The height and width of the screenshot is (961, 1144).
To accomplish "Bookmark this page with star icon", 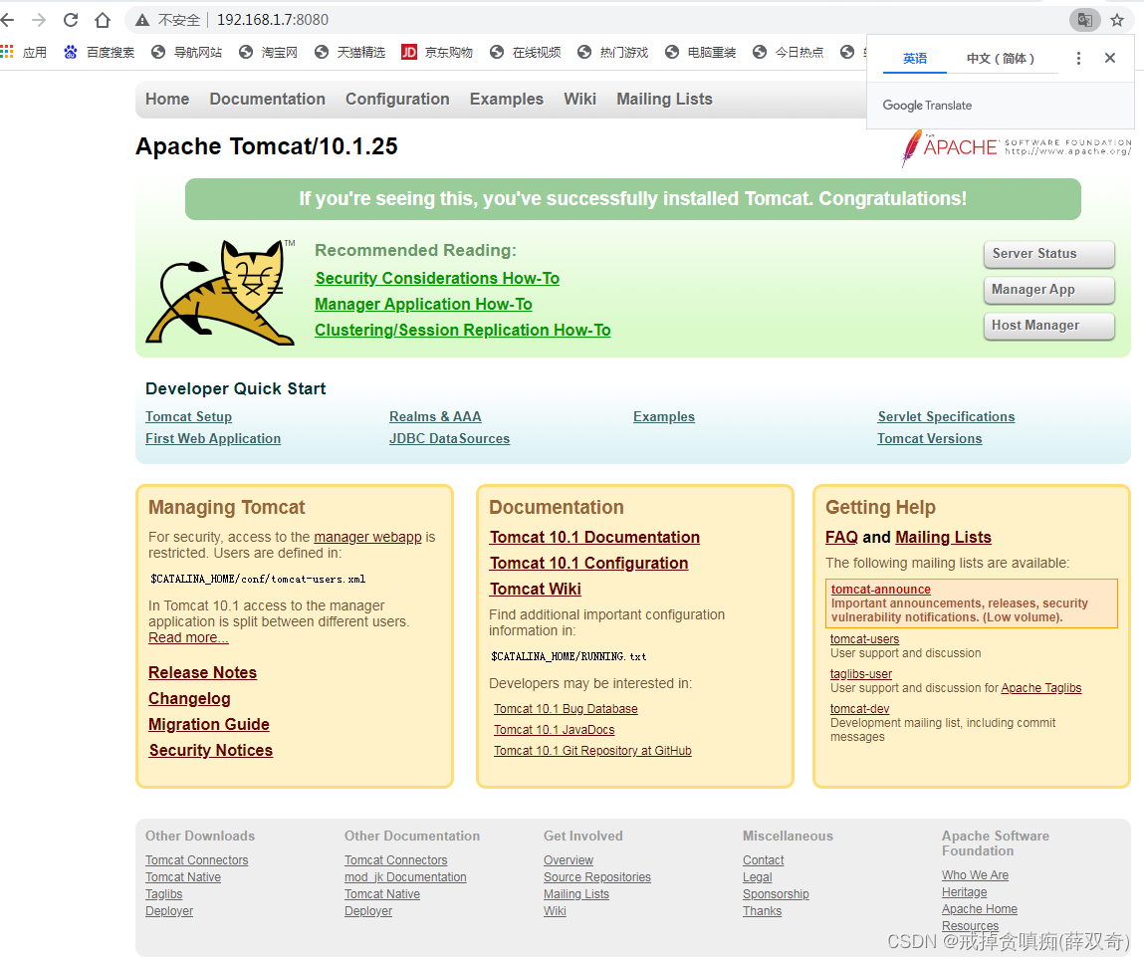I will pyautogui.click(x=1117, y=20).
